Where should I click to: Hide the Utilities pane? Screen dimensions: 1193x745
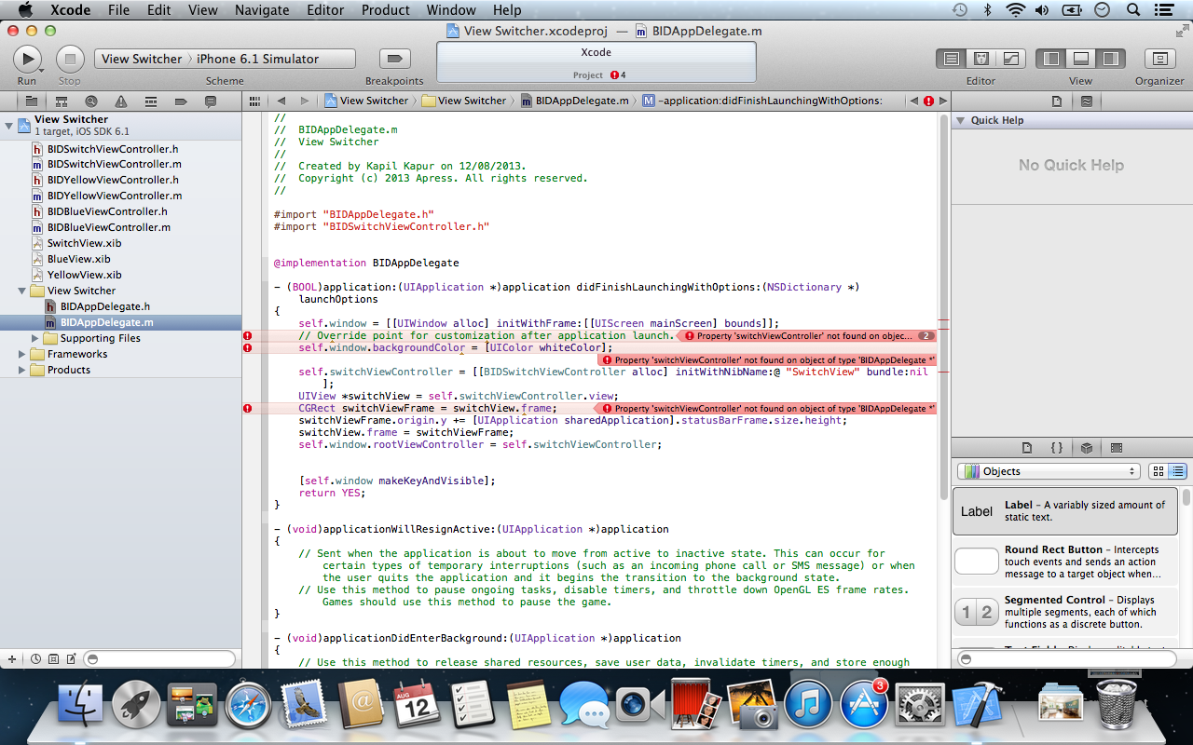coord(1110,59)
